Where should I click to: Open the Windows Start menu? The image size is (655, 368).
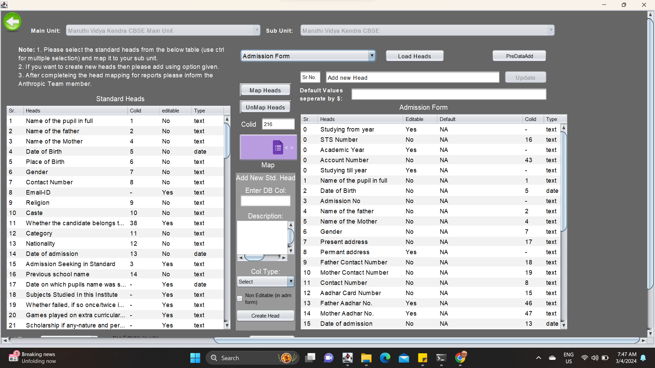pos(195,358)
